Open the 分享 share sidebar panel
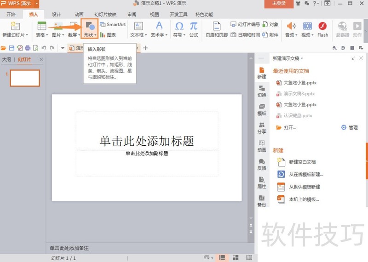368x262 pixels. [262, 128]
